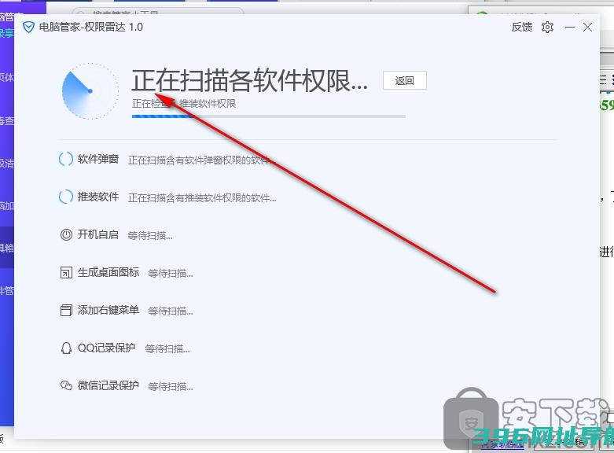Click the radar scanning animation icon
The height and width of the screenshot is (453, 614).
[90, 91]
